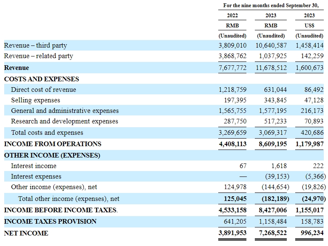Screen dimensions: 328x246
Task: Click the 'Interest income' row label
Action: pyautogui.click(x=34, y=166)
